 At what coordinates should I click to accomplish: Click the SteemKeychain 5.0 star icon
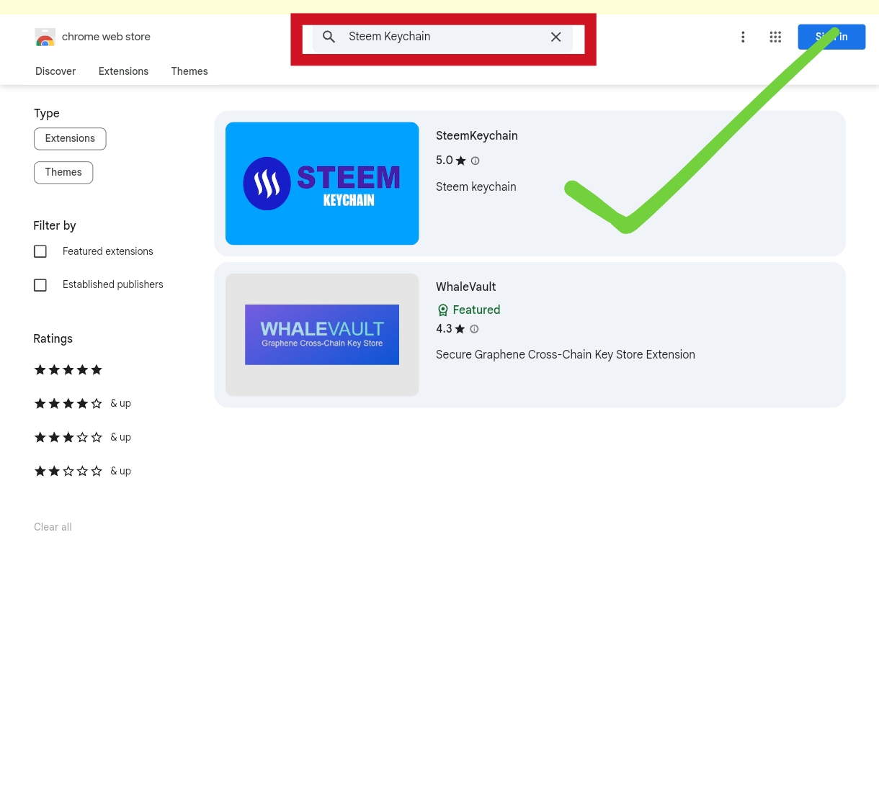coord(461,161)
